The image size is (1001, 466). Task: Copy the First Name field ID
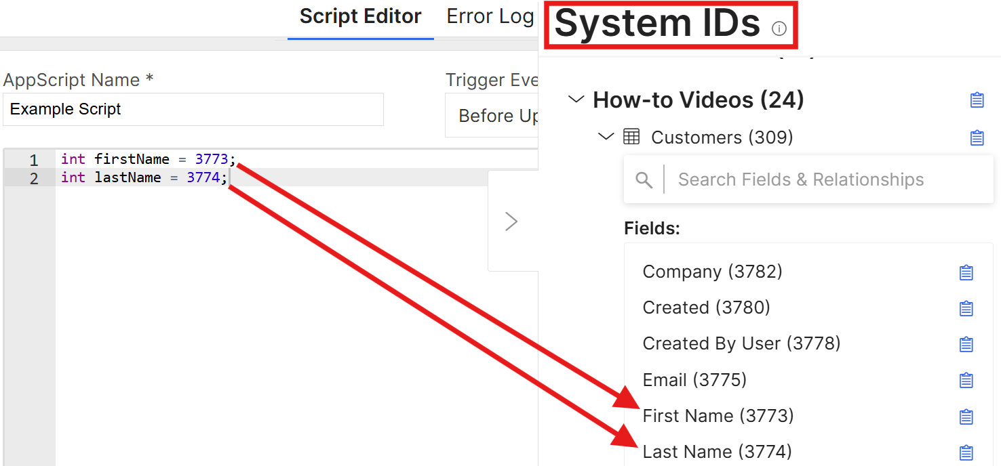(966, 417)
